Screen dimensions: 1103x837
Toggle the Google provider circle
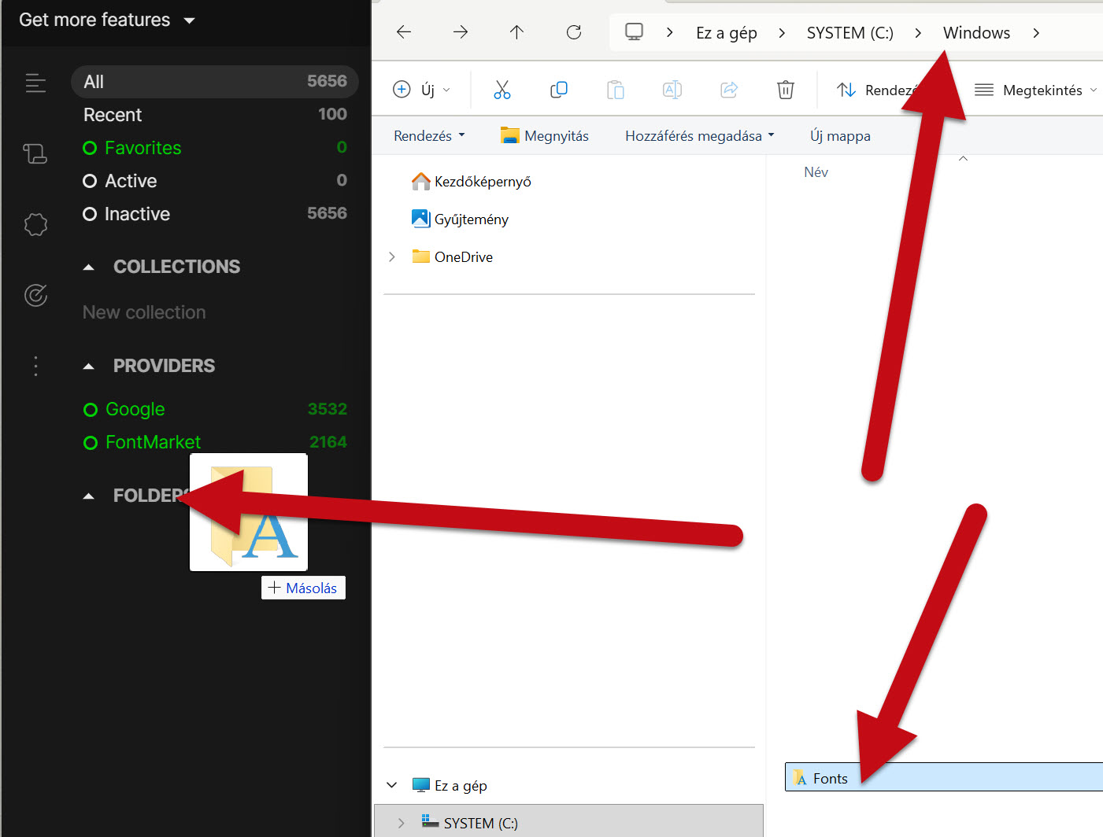point(91,410)
